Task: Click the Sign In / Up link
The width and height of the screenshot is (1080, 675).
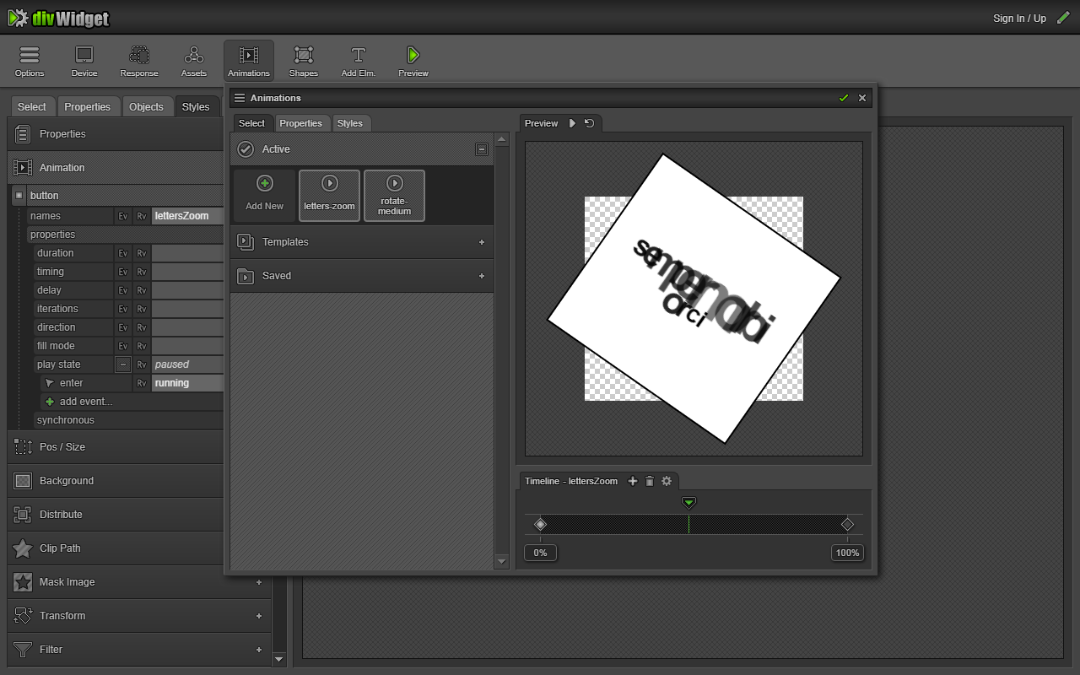Action: pyautogui.click(x=1019, y=19)
